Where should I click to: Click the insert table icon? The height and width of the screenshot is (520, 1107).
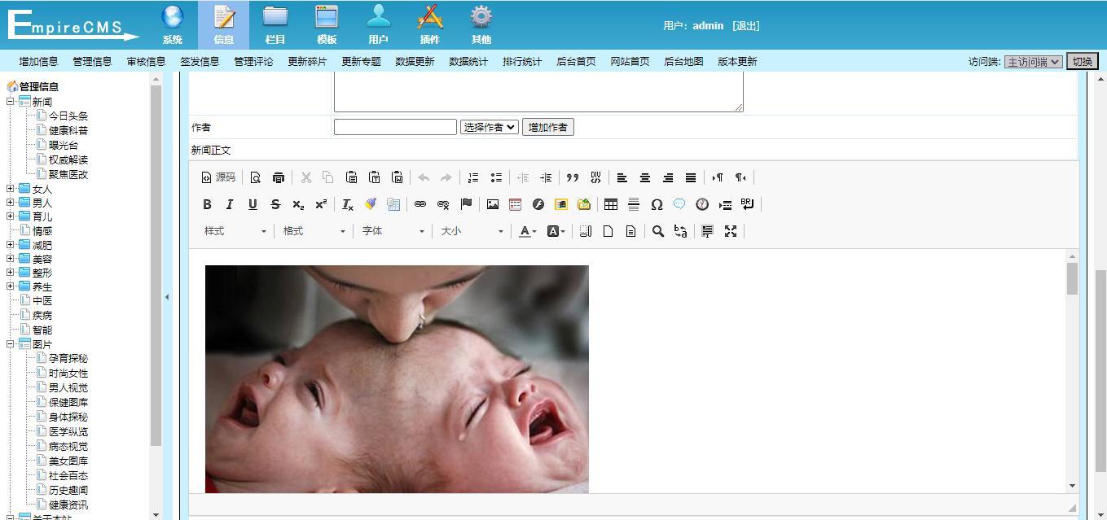point(610,204)
